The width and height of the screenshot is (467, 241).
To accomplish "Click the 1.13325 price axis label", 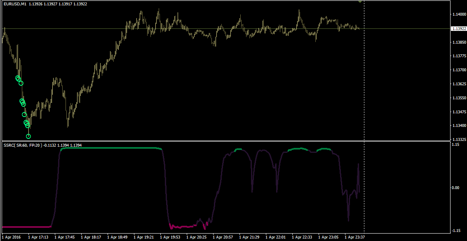I will pyautogui.click(x=459, y=139).
